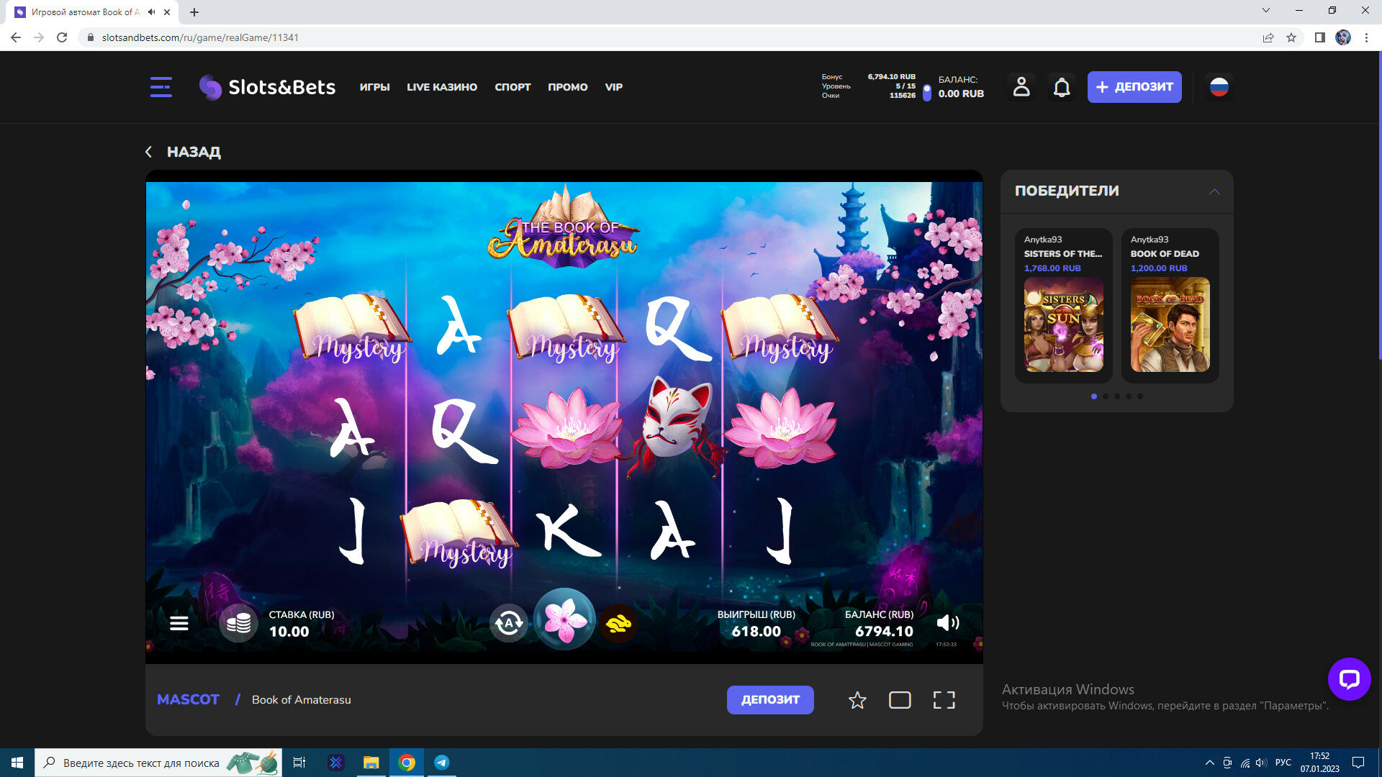
Task: Open the LIVE КАЗИНО menu
Action: point(442,87)
